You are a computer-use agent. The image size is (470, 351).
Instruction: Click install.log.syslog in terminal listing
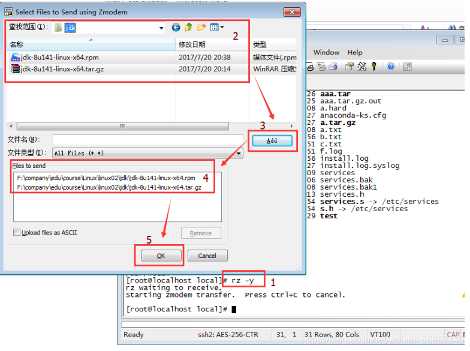[x=360, y=166]
